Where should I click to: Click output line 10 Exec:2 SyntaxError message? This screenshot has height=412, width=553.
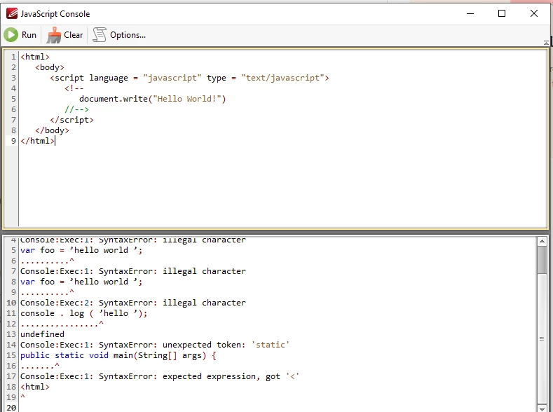[x=133, y=303]
